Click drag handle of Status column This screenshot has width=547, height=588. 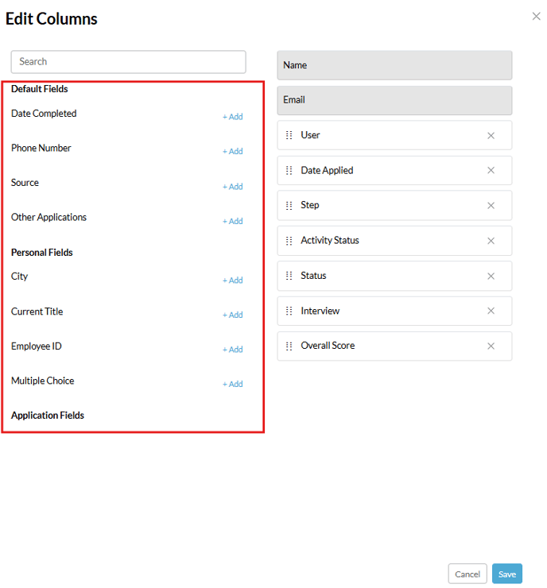pos(289,276)
